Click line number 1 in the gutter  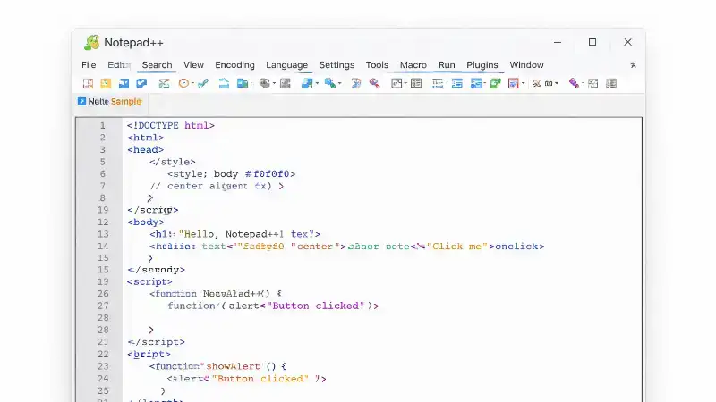(x=103, y=125)
